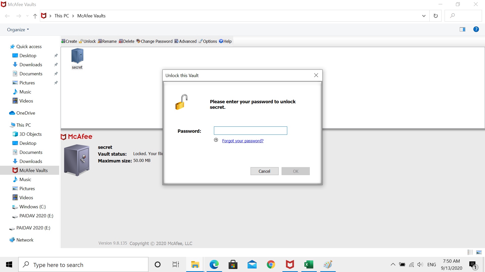Open McAfee app from taskbar
This screenshot has width=485, height=272.
pyautogui.click(x=290, y=264)
